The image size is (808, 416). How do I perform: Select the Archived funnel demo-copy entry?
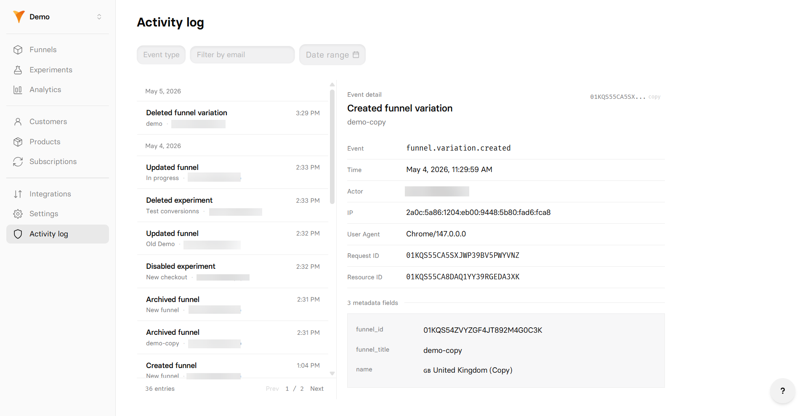pos(233,337)
